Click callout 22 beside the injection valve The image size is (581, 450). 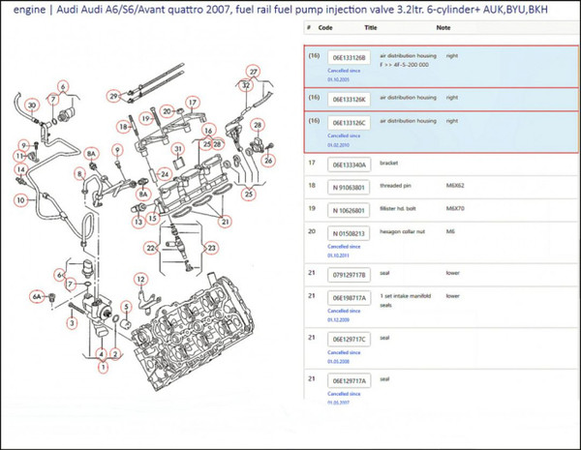coord(151,247)
